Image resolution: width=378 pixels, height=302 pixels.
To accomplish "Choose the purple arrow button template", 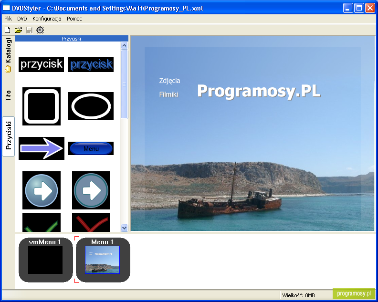I will click(x=42, y=148).
